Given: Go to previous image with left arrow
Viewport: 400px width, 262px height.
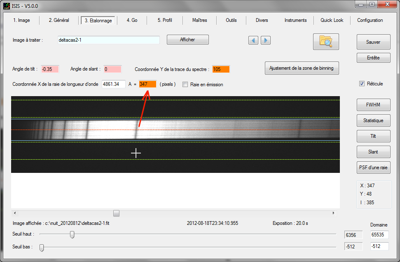Looking at the screenshot, I should click(x=253, y=40).
